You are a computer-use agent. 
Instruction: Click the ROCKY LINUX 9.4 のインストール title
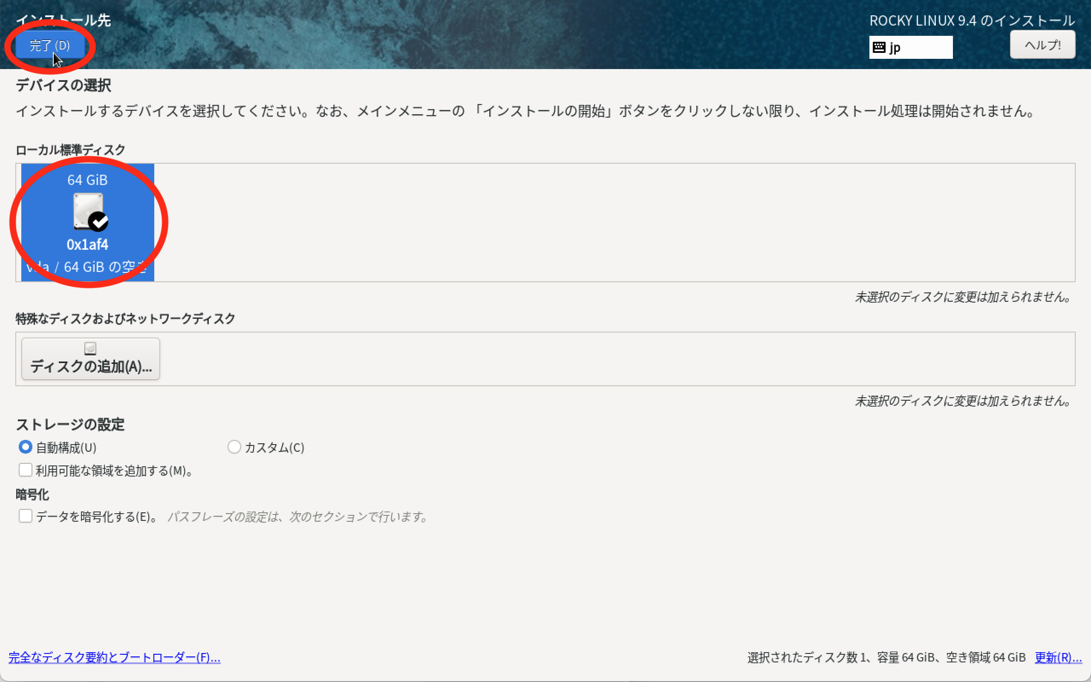[972, 20]
